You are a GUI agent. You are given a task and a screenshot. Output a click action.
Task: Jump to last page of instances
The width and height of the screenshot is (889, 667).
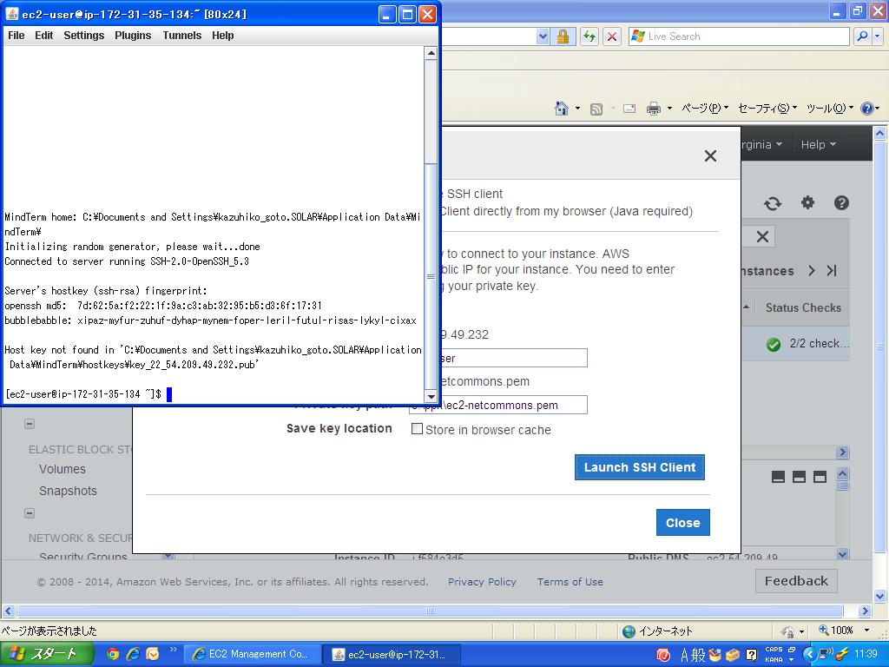[x=832, y=271]
